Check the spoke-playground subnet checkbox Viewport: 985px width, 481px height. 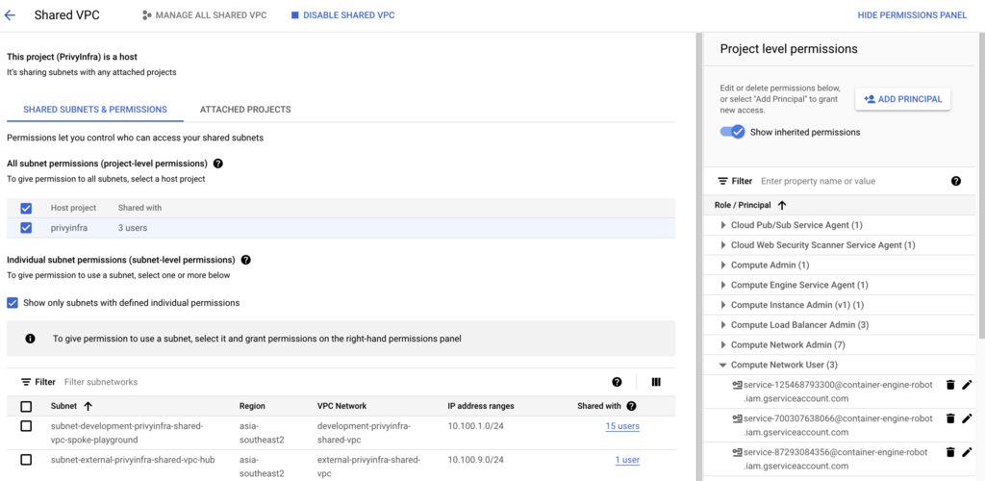26,426
